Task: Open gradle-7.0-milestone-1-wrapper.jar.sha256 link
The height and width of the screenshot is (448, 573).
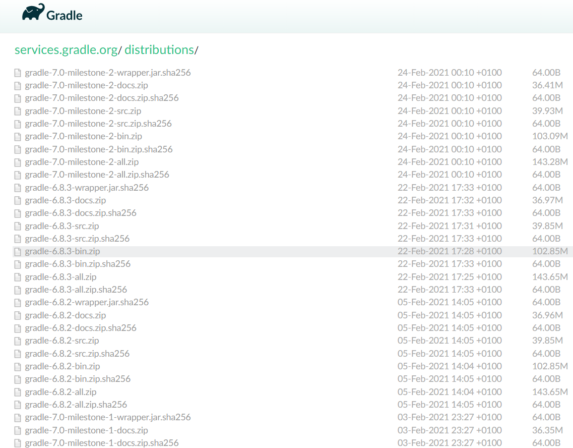Action: [x=108, y=417]
